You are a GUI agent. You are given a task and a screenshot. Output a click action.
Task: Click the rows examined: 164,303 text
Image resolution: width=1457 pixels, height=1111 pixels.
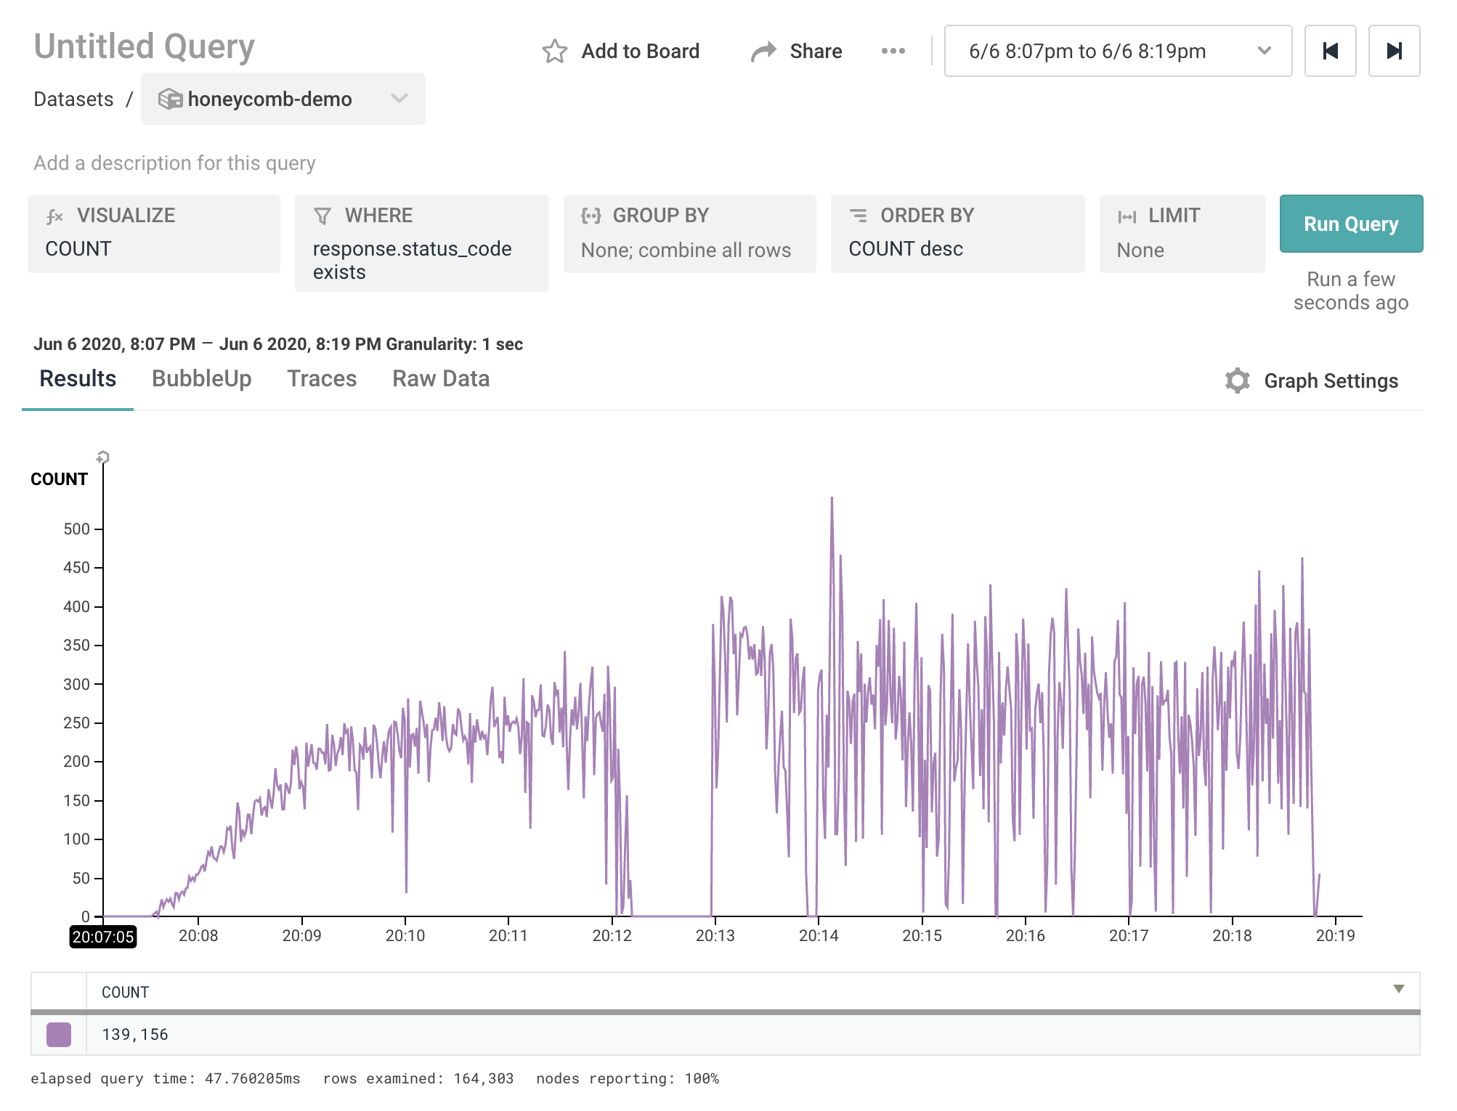418,1078
